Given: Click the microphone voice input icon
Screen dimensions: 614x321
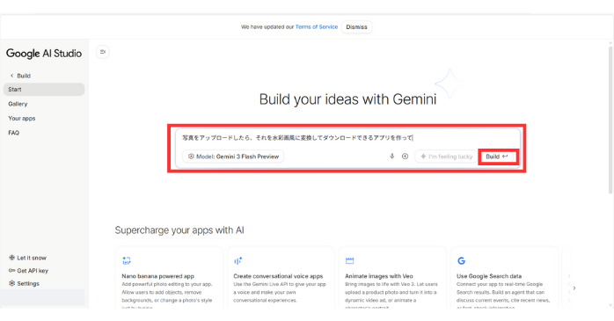Looking at the screenshot, I should 391,157.
